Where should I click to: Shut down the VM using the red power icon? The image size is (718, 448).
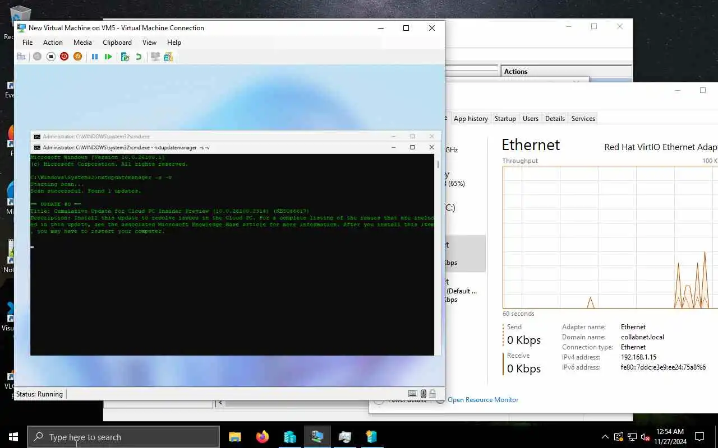pos(64,57)
